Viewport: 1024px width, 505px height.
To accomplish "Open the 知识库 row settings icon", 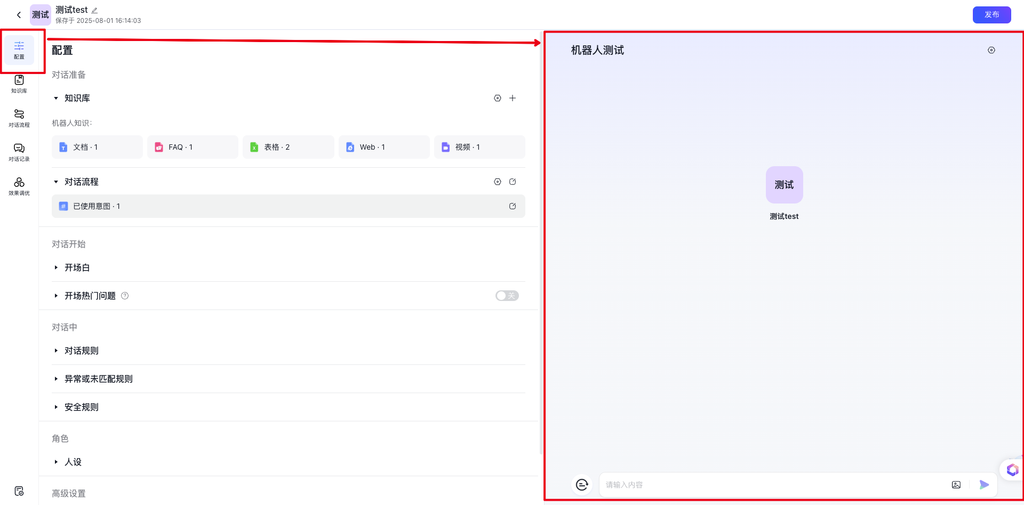I will [x=498, y=98].
